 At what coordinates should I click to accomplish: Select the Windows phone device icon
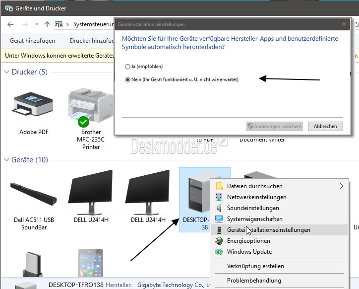point(90,263)
